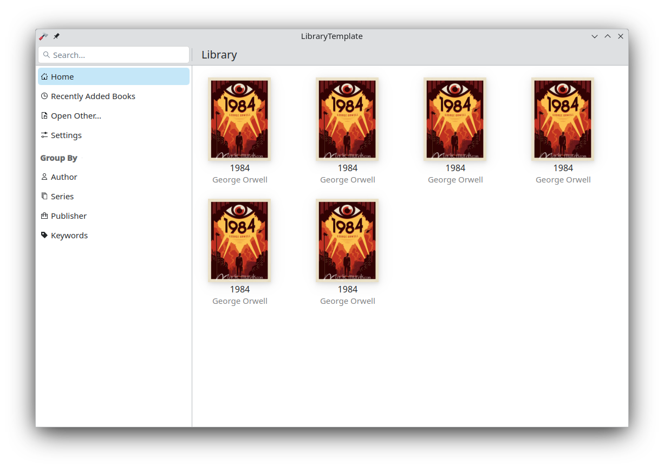Click the rightmost 1984 cover in the top row
Image resolution: width=664 pixels, height=469 pixels.
(x=563, y=119)
